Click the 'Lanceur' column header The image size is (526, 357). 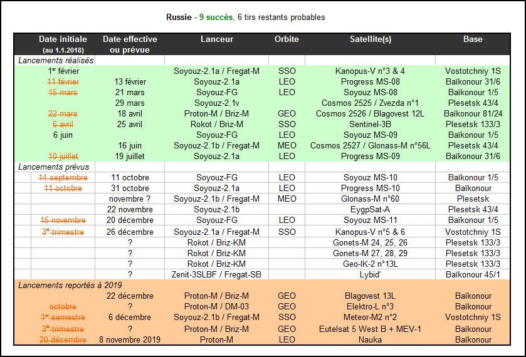217,39
